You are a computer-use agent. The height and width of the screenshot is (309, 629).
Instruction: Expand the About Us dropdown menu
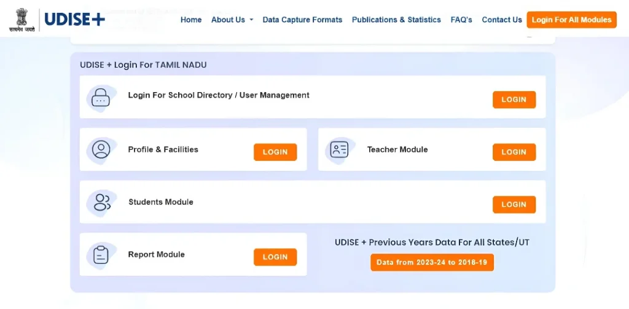point(232,20)
